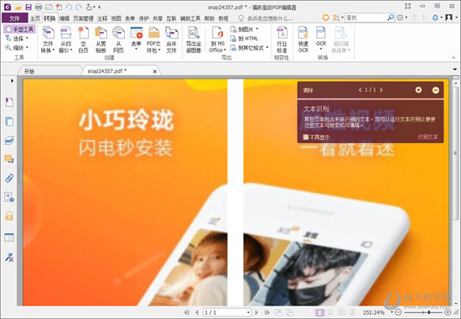The width and height of the screenshot is (461, 319).
Task: Run Quick OCR (快速OCR)
Action: (x=303, y=39)
